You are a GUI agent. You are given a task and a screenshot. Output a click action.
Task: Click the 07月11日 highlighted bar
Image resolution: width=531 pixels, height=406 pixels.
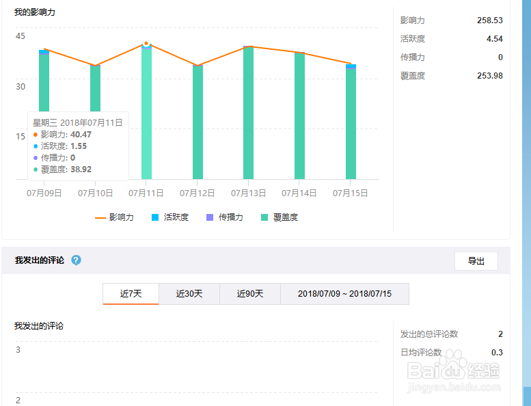coord(146,113)
